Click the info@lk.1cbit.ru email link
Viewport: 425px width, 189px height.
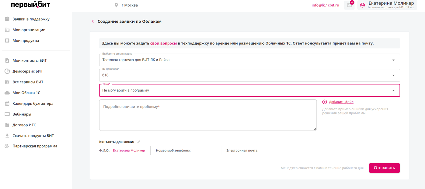pyautogui.click(x=325, y=5)
